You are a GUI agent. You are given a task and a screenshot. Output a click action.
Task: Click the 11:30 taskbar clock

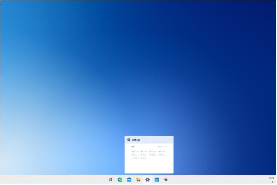click(x=271, y=178)
